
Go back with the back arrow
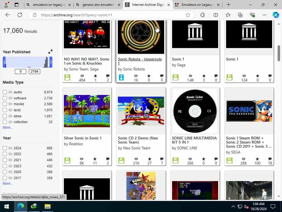point(7,15)
